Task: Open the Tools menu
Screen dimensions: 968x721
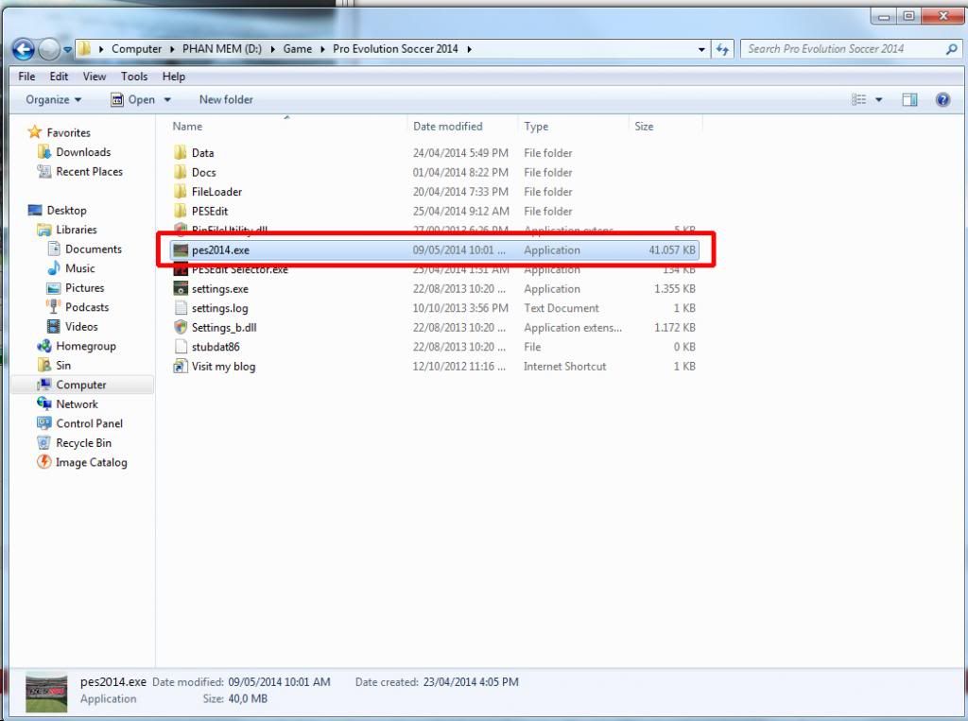Action: coord(134,77)
